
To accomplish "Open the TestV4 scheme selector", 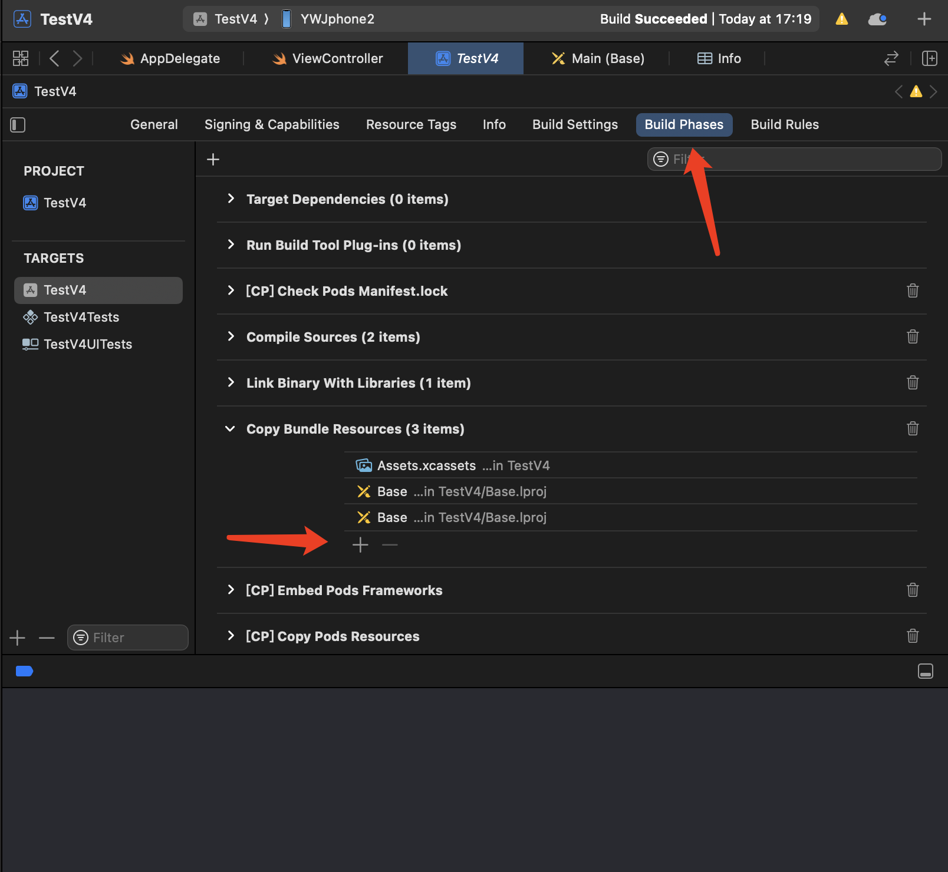I will point(226,19).
